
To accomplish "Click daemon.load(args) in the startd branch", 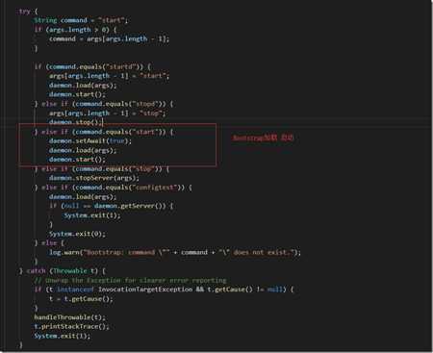I will click(83, 86).
